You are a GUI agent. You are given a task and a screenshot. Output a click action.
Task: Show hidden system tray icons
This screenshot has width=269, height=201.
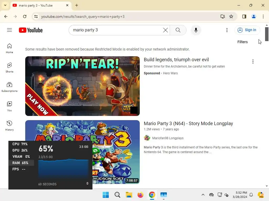point(203,195)
